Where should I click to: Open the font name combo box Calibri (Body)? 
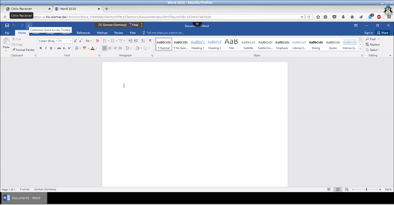48,41
